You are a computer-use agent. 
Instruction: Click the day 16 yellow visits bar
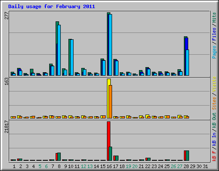[109, 98]
